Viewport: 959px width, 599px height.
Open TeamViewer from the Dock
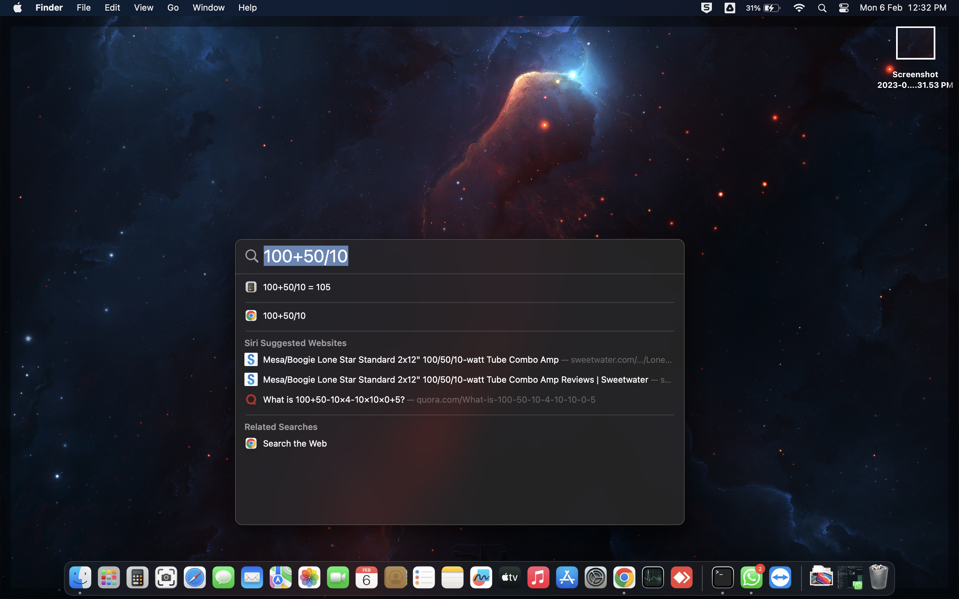(780, 578)
